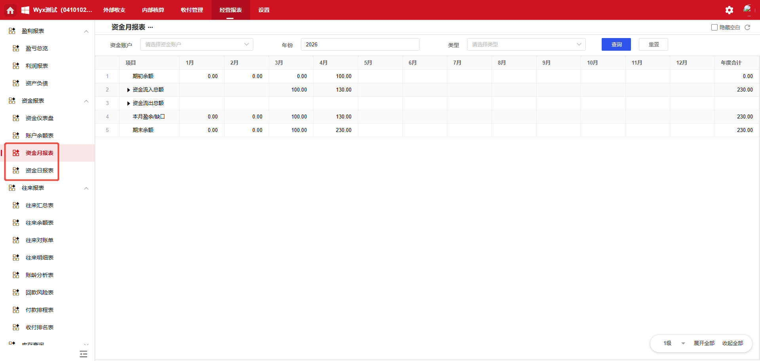Click the sidebar collapse icon at bottom
This screenshot has height=361, width=760.
[x=83, y=354]
